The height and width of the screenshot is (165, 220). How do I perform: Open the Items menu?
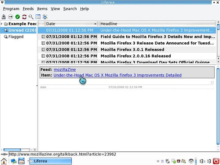click(x=42, y=9)
